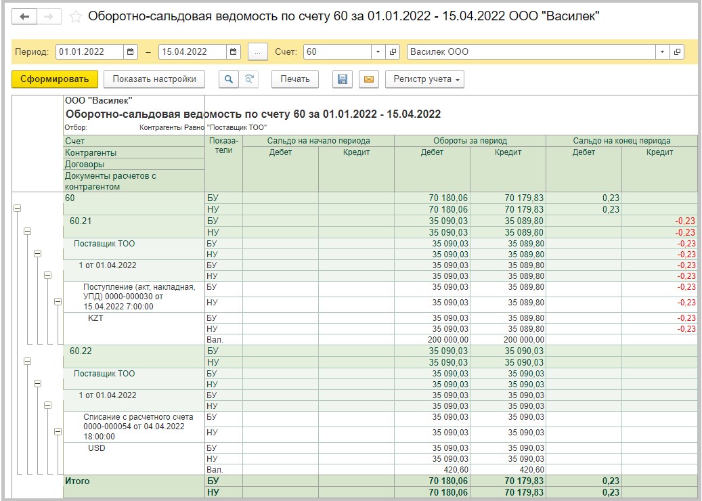Expand the account 60 dropdown list
This screenshot has height=501, width=702.
click(378, 52)
